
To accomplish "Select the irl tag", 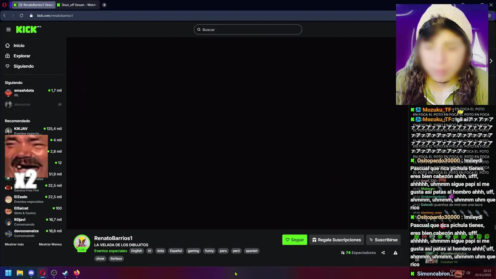I will pos(150,251).
